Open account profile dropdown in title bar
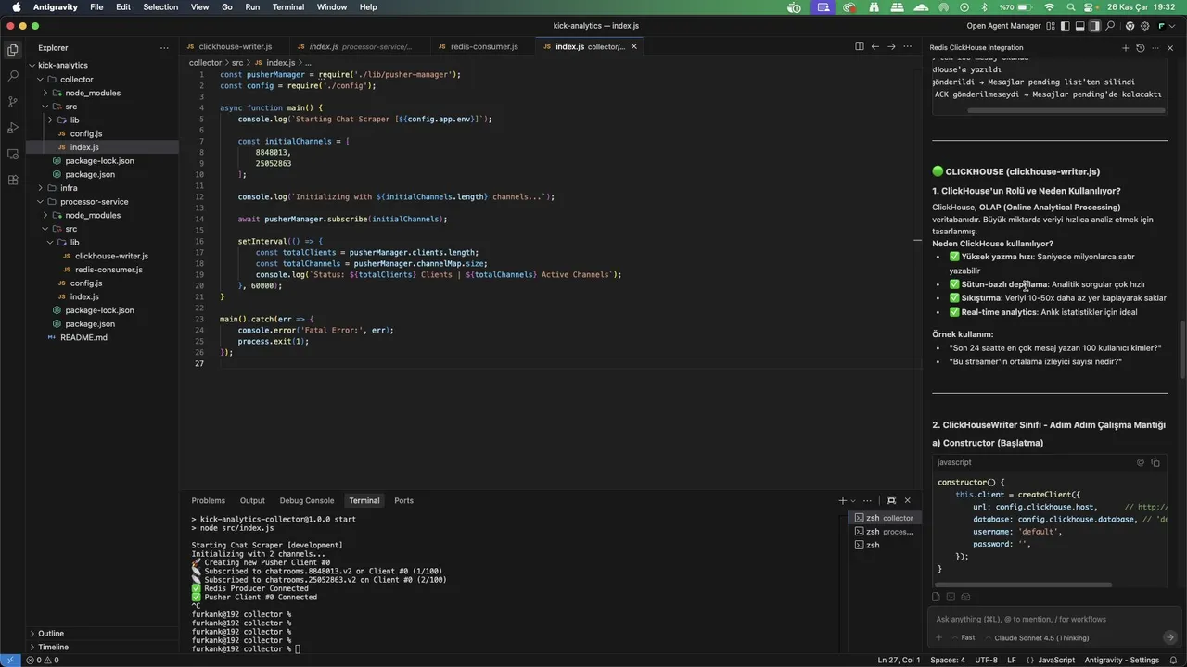The image size is (1187, 667). 1163,26
